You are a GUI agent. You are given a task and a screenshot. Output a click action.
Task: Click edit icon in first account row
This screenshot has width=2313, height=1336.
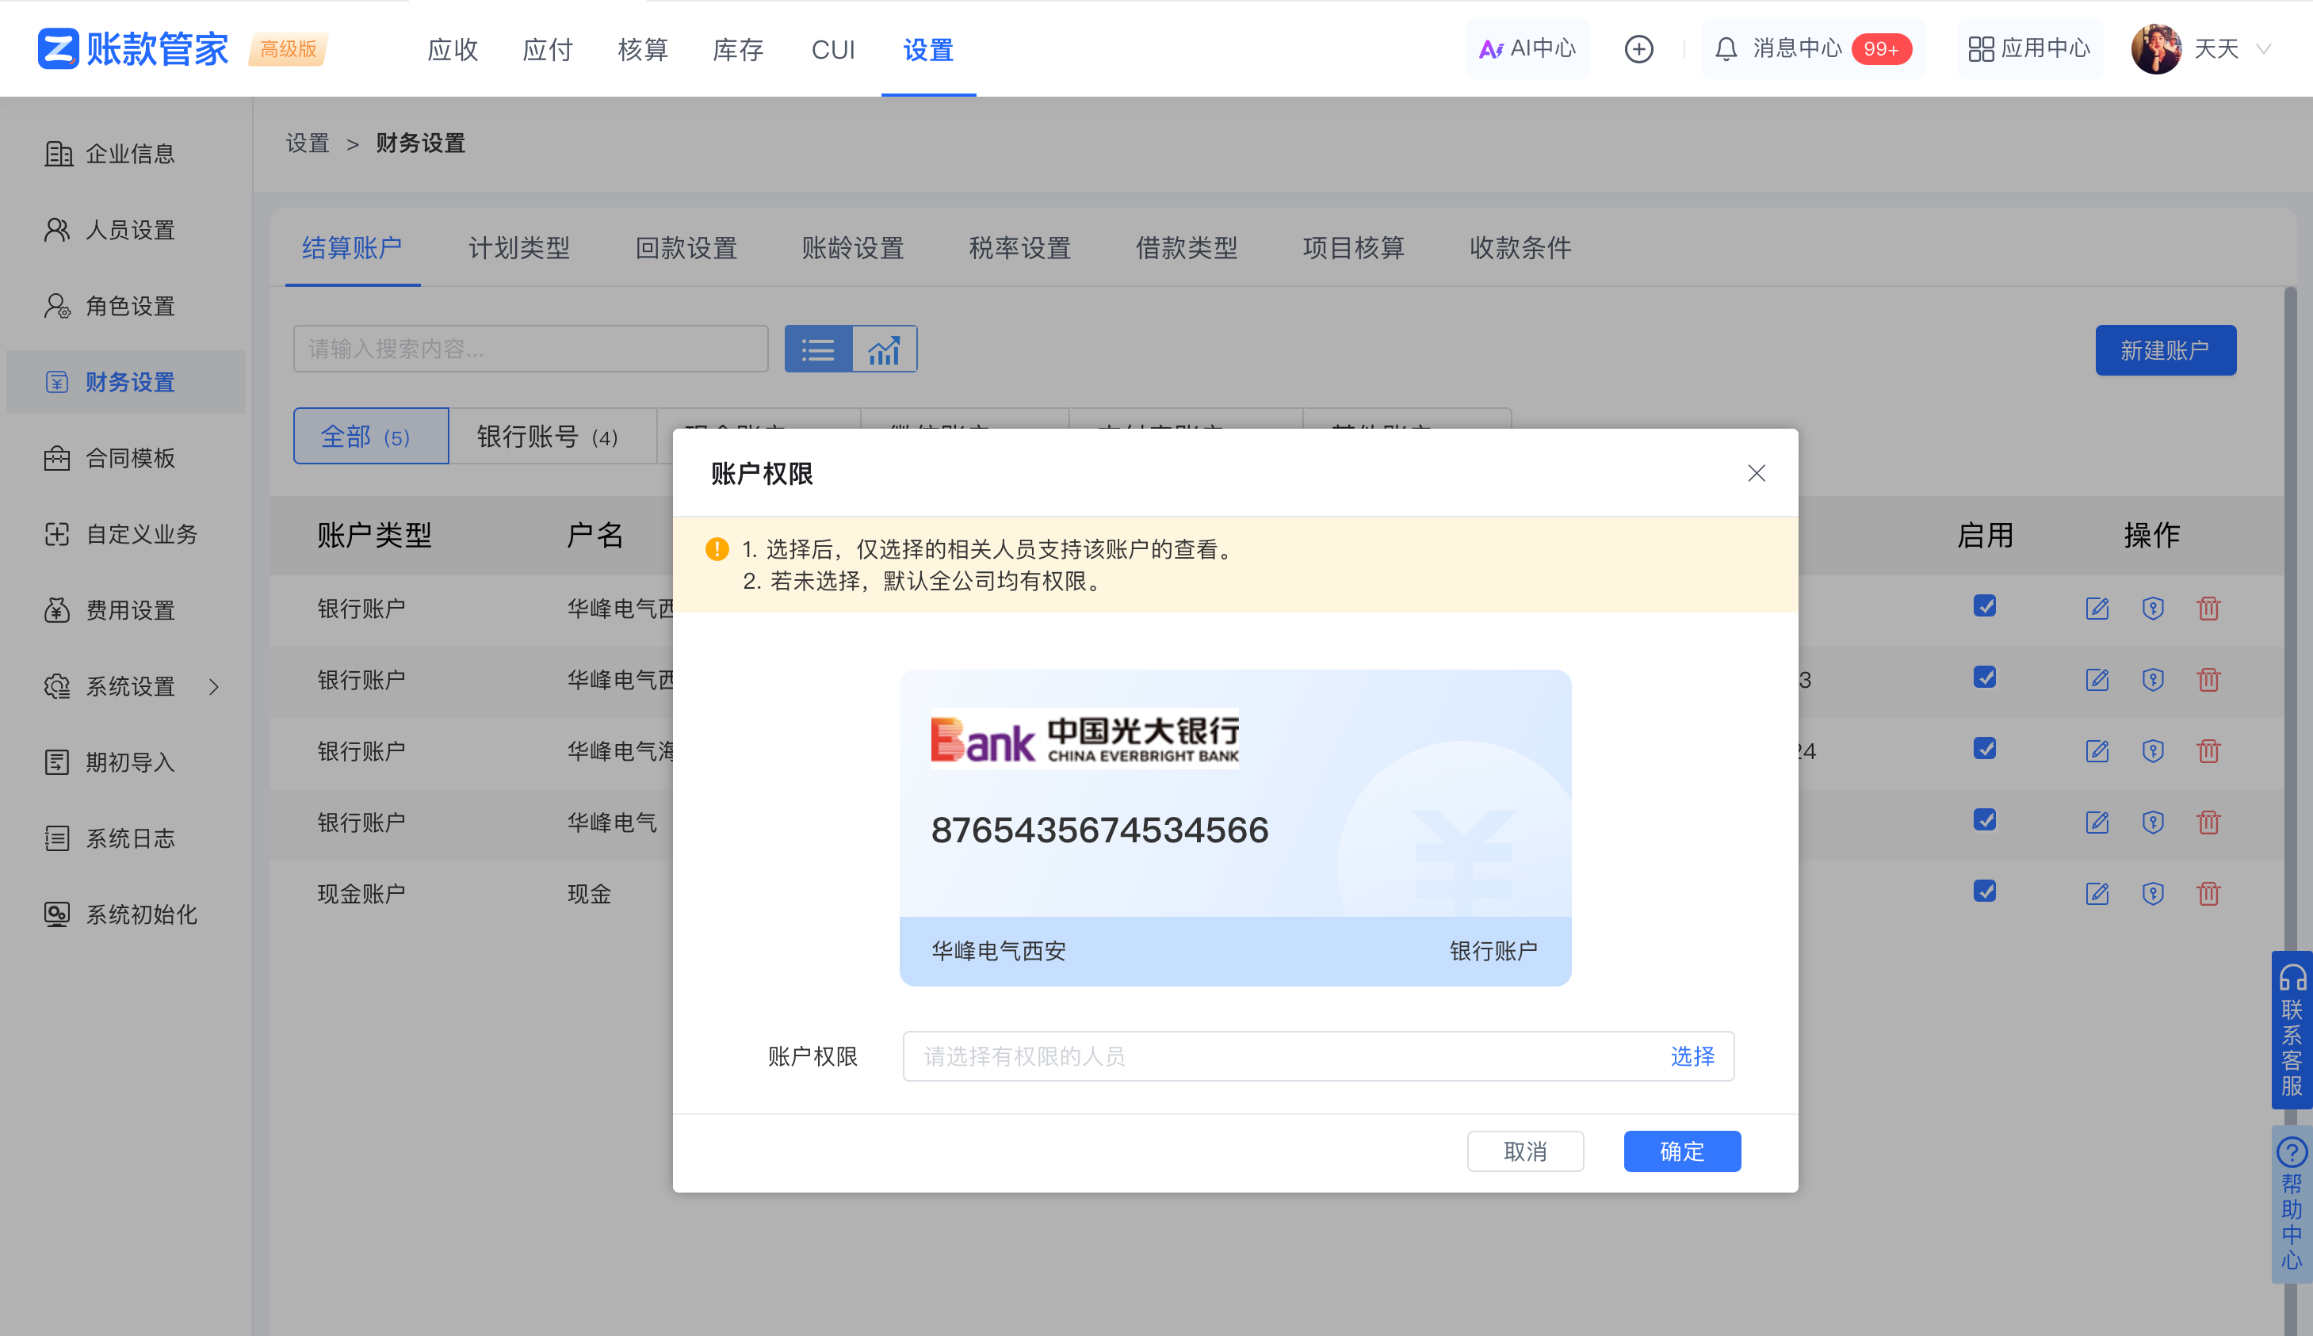pyautogui.click(x=2097, y=609)
